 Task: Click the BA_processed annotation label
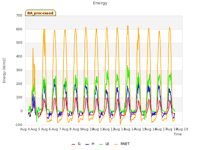point(41,13)
